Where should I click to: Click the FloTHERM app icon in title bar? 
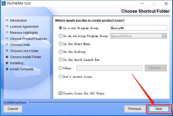point(4,3)
